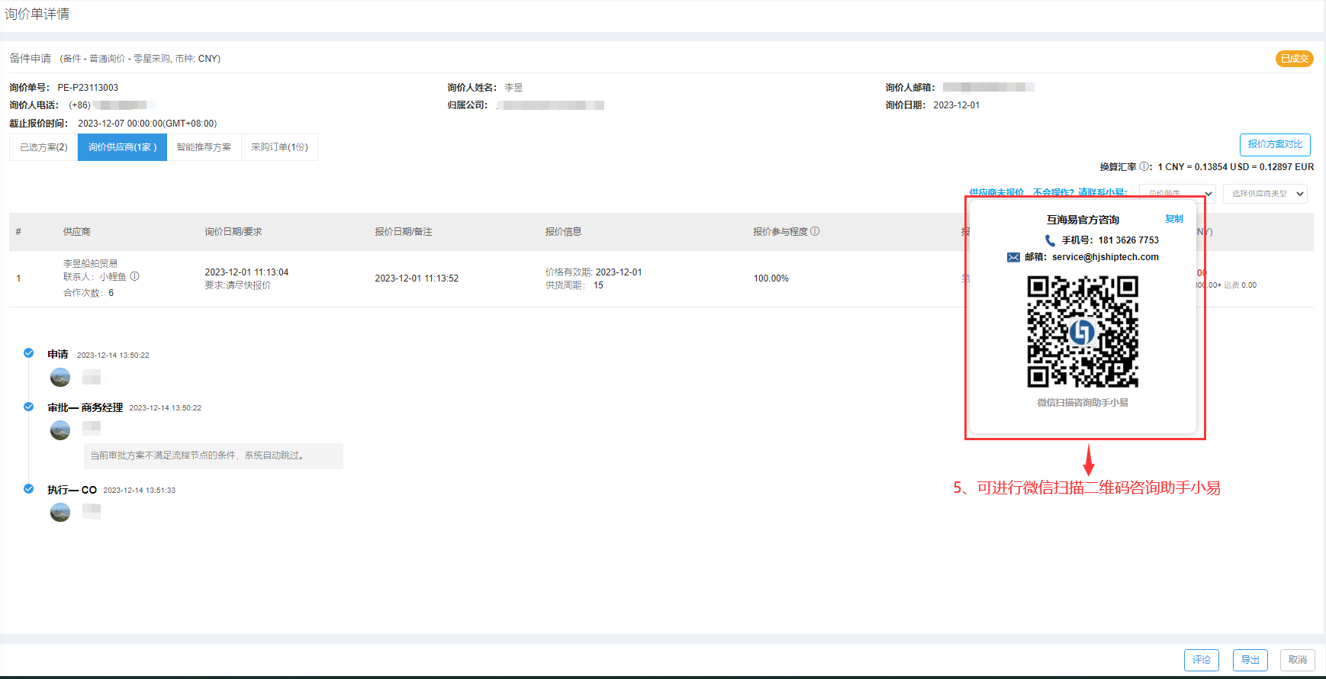Click the info icon beside 报价参与程度
Screen dimensions: 1326x679
point(815,231)
